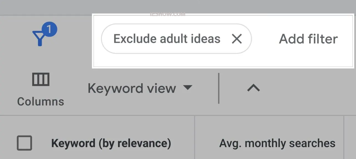Image resolution: width=356 pixels, height=159 pixels.
Task: Click the Keyword view dropdown arrow
Action: (x=187, y=88)
